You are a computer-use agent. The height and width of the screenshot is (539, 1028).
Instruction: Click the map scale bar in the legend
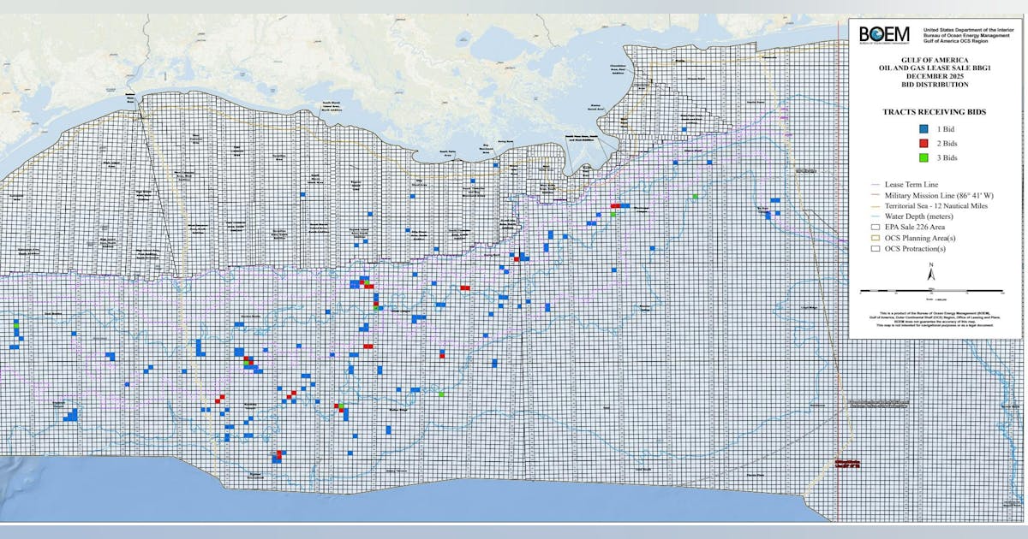[x=930, y=293]
